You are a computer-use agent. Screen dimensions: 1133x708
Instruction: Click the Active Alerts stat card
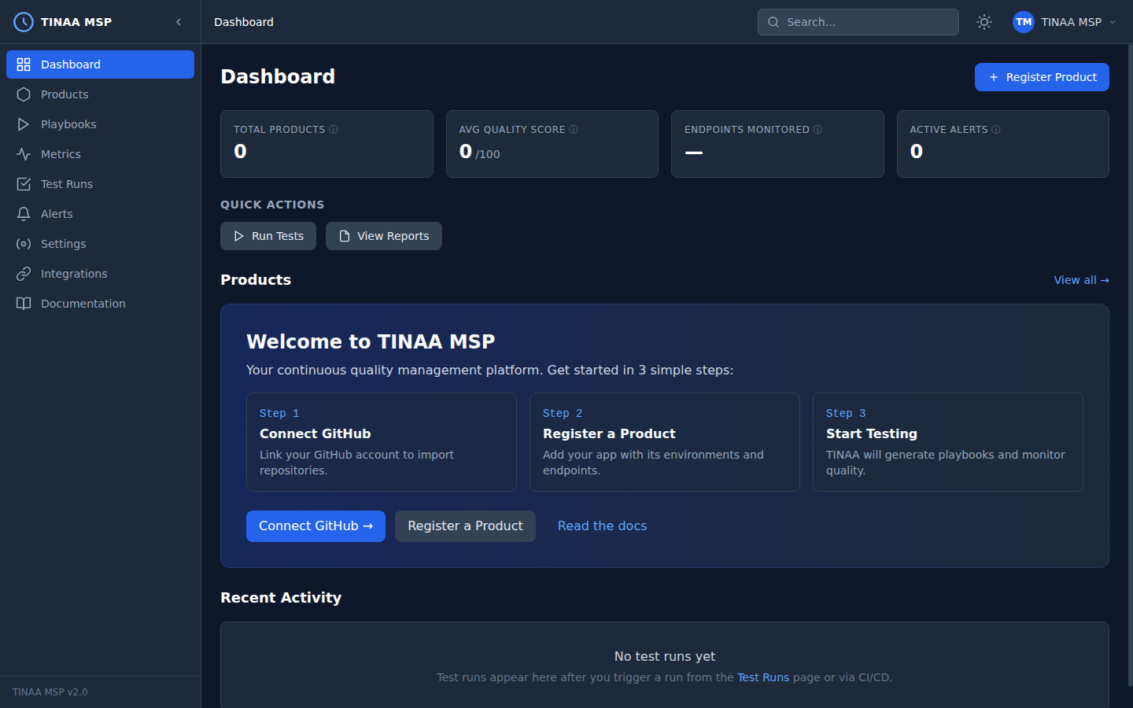pos(1003,144)
